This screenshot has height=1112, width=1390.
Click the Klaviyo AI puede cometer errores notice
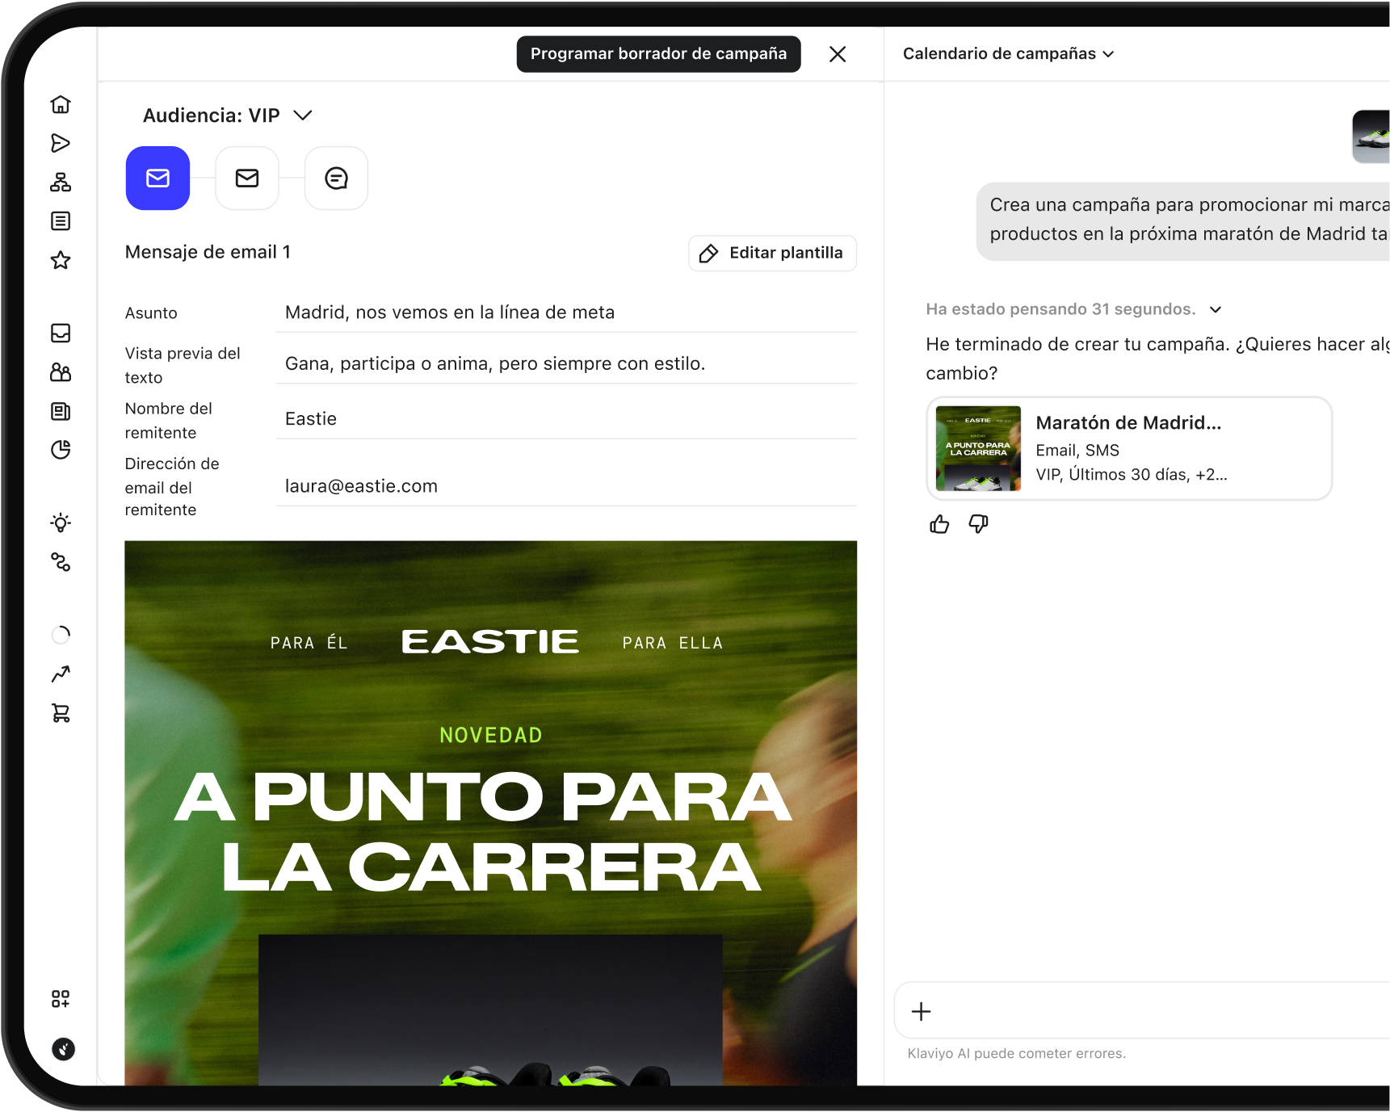click(1016, 1053)
